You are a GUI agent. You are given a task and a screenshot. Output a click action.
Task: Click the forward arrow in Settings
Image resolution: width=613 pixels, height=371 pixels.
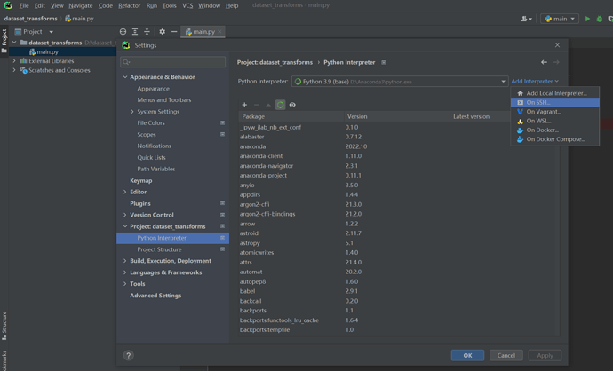556,62
